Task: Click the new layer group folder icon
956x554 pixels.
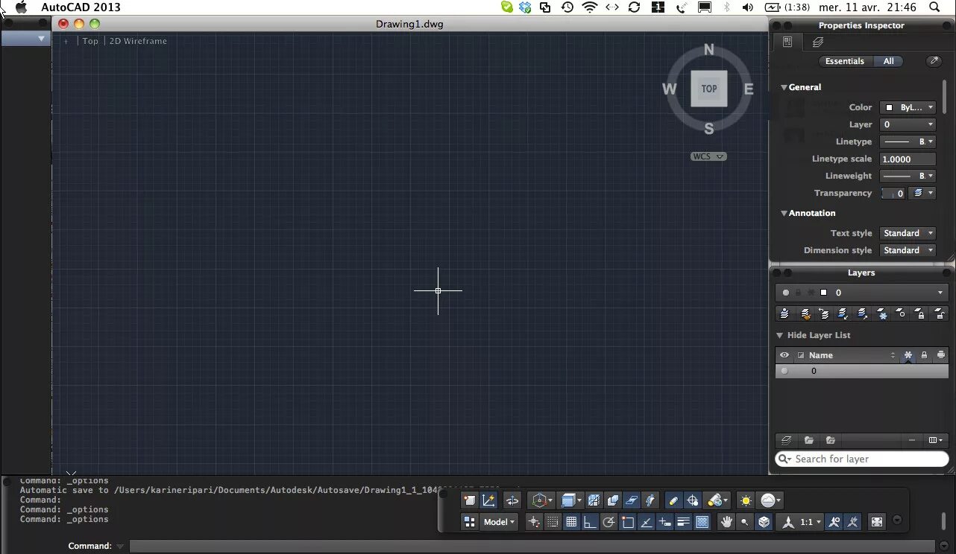Action: click(809, 440)
